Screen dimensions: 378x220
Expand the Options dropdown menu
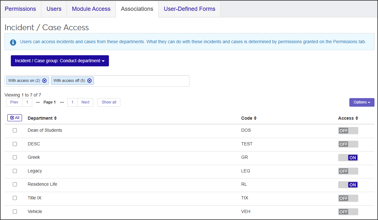click(x=362, y=102)
